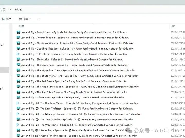Screen dimensions: 185x138
Task: Select 'The Mysterious Cave - Episode 2' file name
Action: point(78,71)
